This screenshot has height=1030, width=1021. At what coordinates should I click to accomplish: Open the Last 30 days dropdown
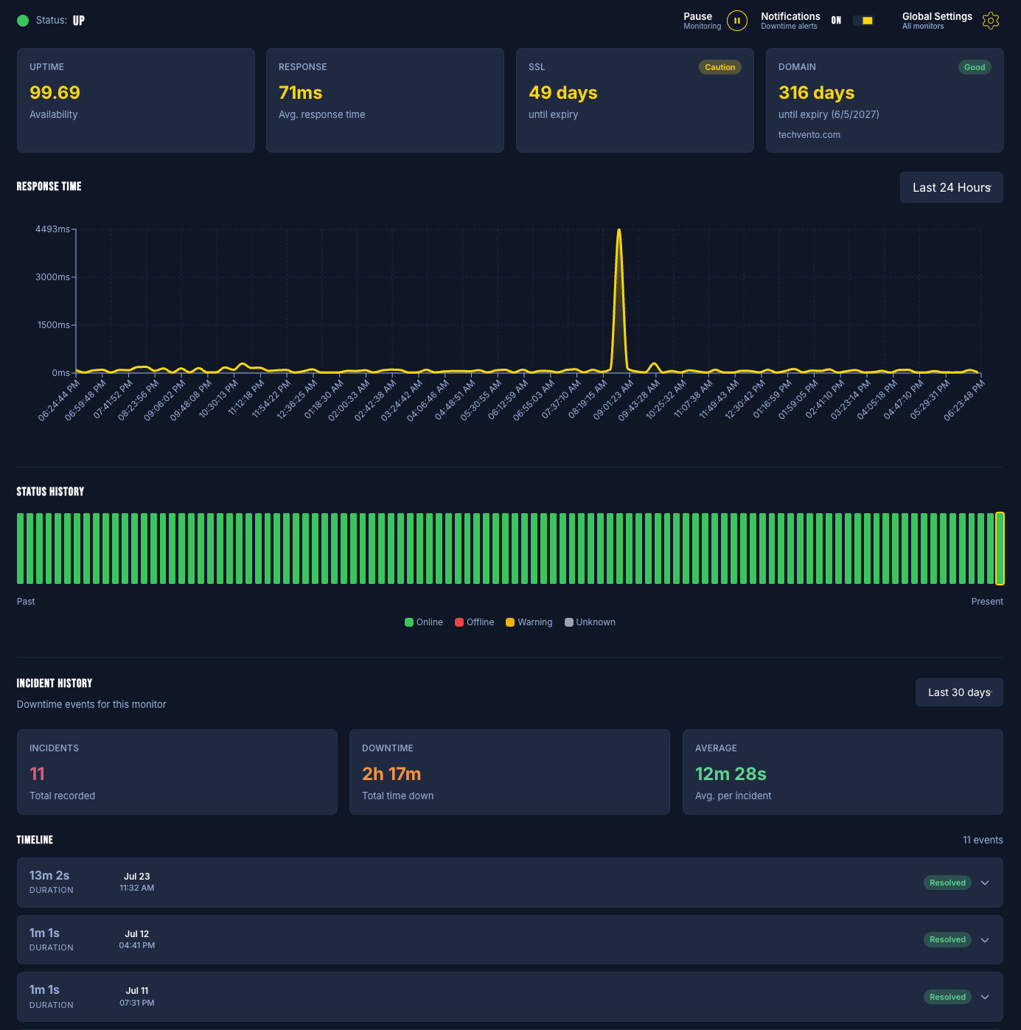tap(959, 692)
